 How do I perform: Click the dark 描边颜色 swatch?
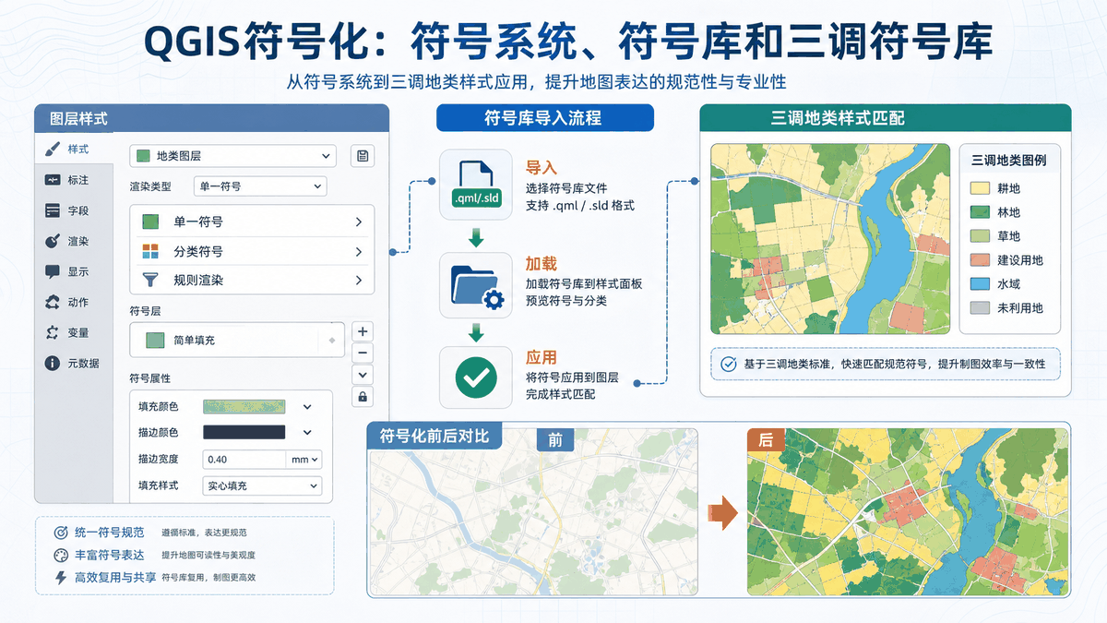coord(244,432)
